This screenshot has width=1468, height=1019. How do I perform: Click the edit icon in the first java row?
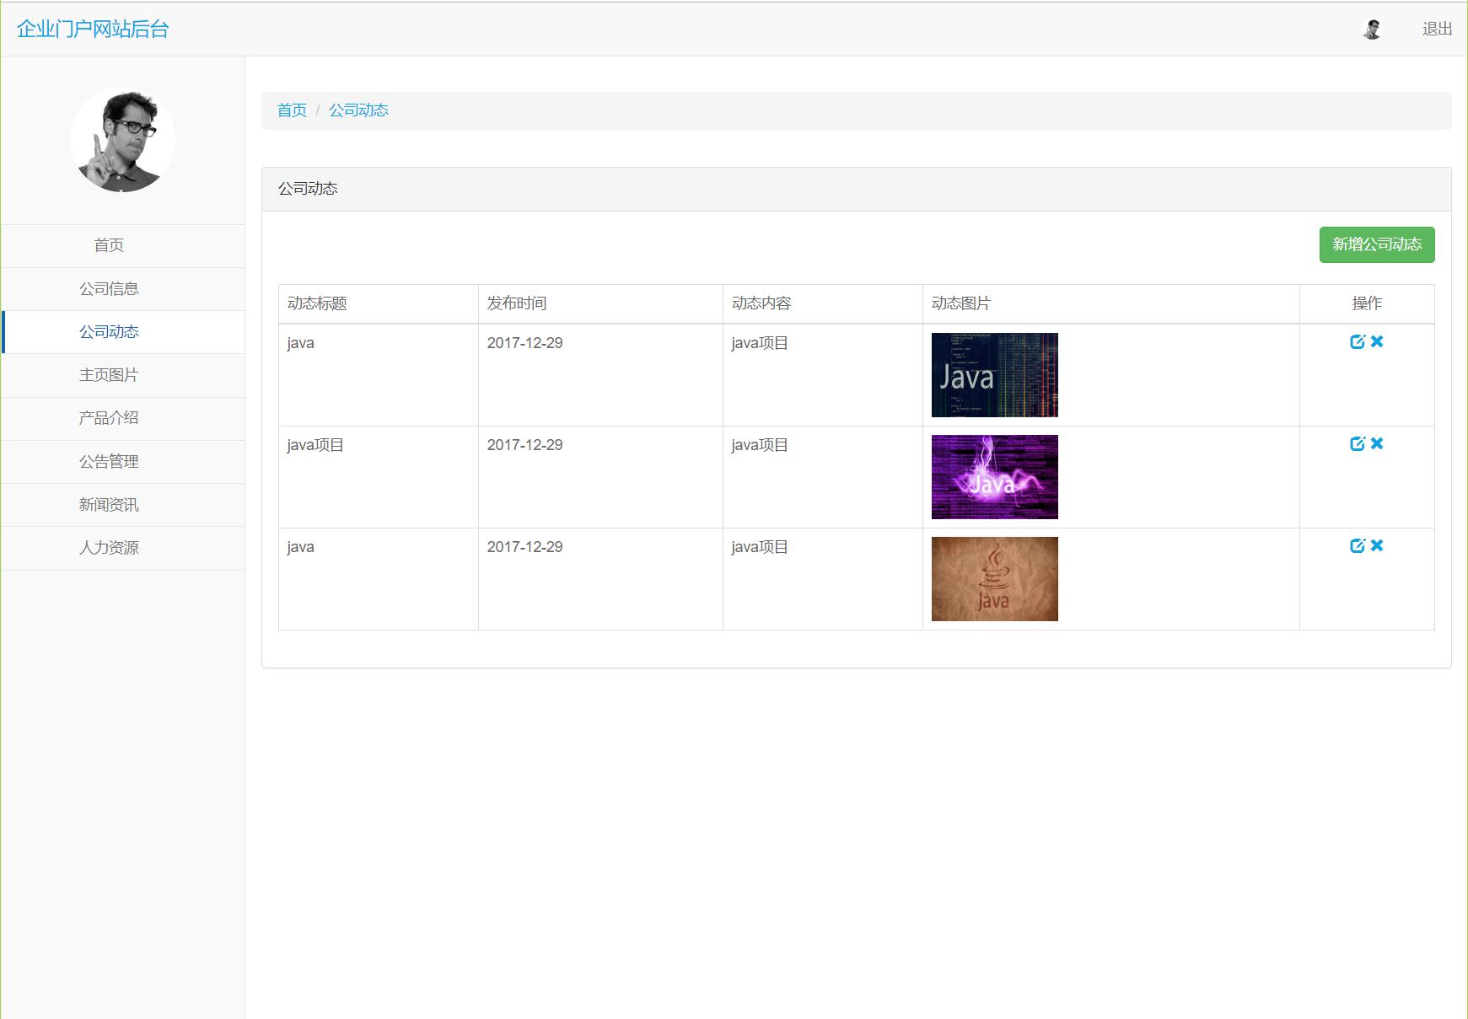1358,341
